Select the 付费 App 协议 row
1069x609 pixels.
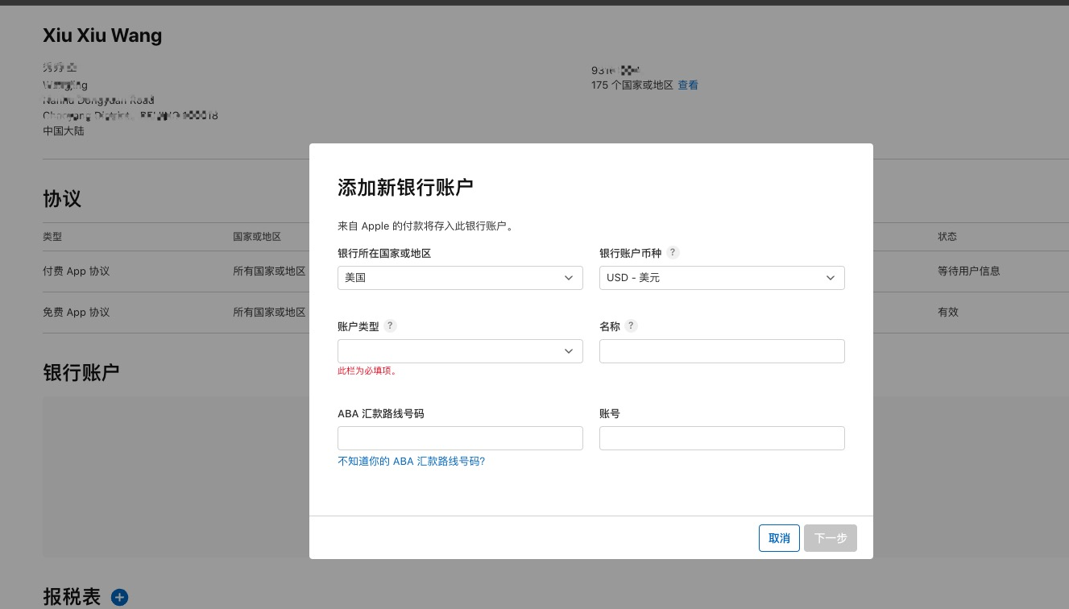(77, 271)
